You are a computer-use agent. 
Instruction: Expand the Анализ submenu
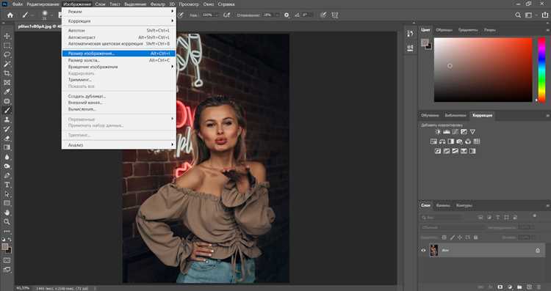[119, 145]
